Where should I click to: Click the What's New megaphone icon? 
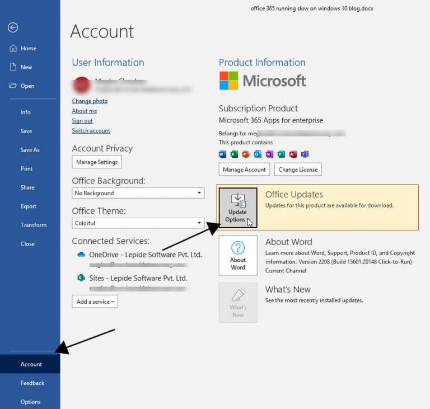pos(238,295)
